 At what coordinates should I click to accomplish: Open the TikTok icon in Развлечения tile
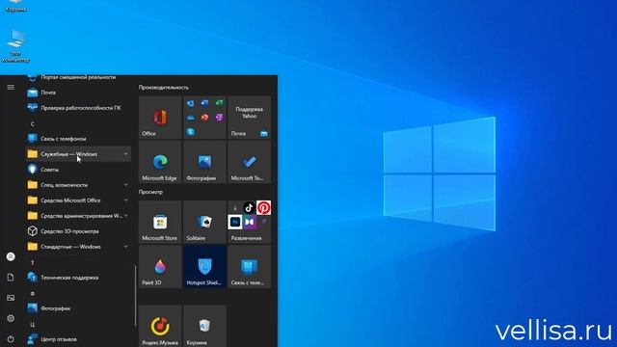[x=249, y=208]
